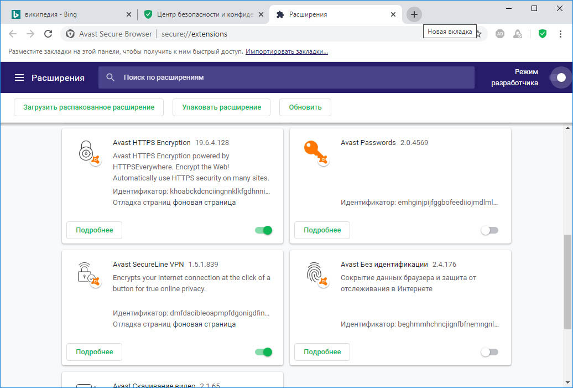
Task: Click the Обновить button
Action: pyautogui.click(x=305, y=107)
